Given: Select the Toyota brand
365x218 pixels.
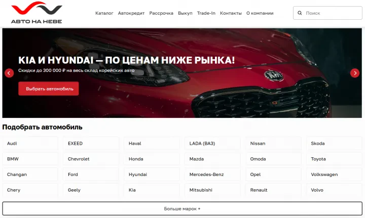Looking at the screenshot, I should pyautogui.click(x=334, y=159).
